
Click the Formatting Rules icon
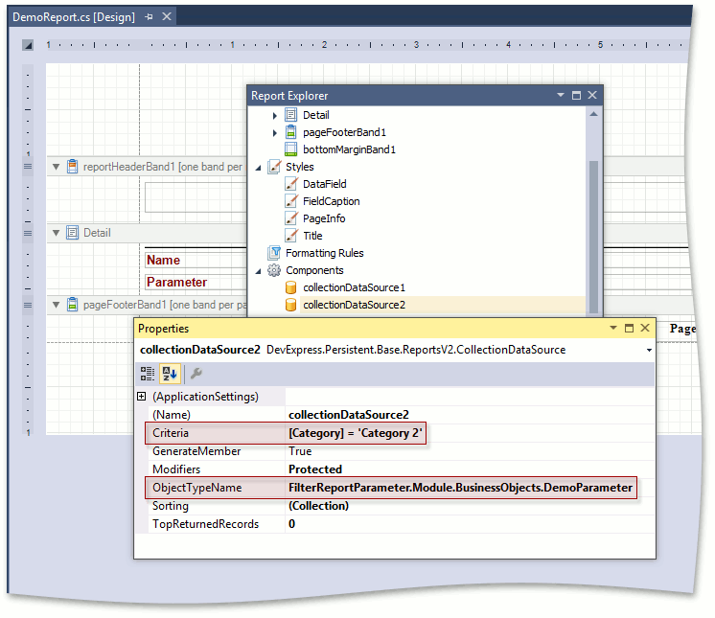tap(274, 253)
